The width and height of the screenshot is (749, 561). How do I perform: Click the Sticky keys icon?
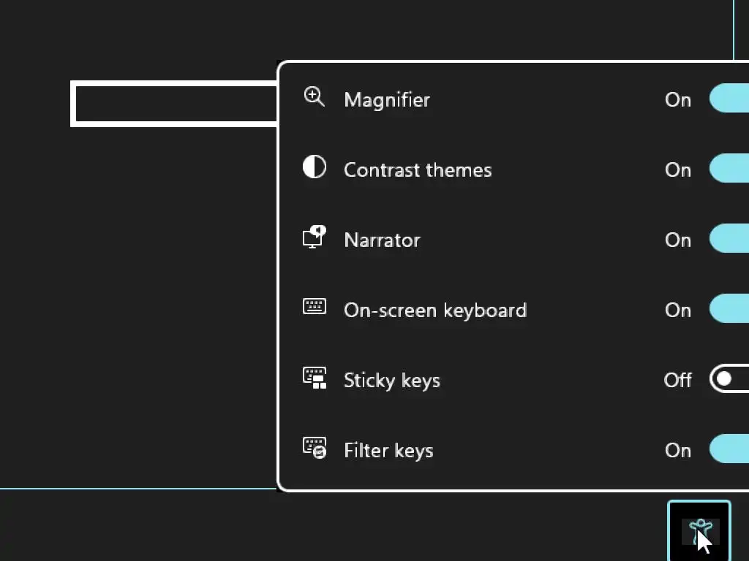315,378
